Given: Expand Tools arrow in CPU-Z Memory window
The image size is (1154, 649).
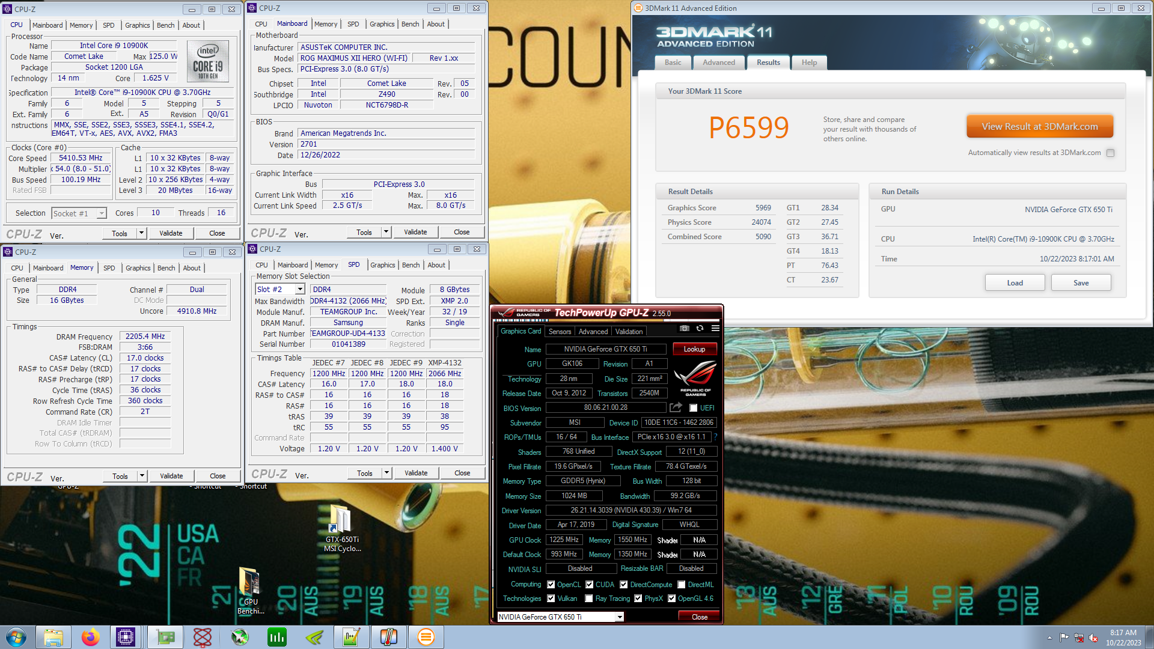Looking at the screenshot, I should point(142,476).
